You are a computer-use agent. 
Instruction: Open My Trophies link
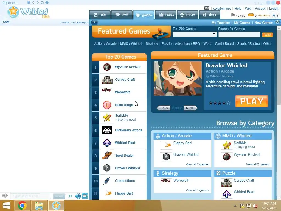(220, 23)
